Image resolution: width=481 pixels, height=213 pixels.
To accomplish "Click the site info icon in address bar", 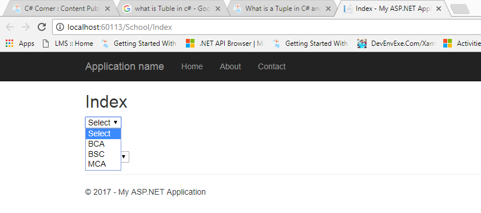I will point(60,27).
